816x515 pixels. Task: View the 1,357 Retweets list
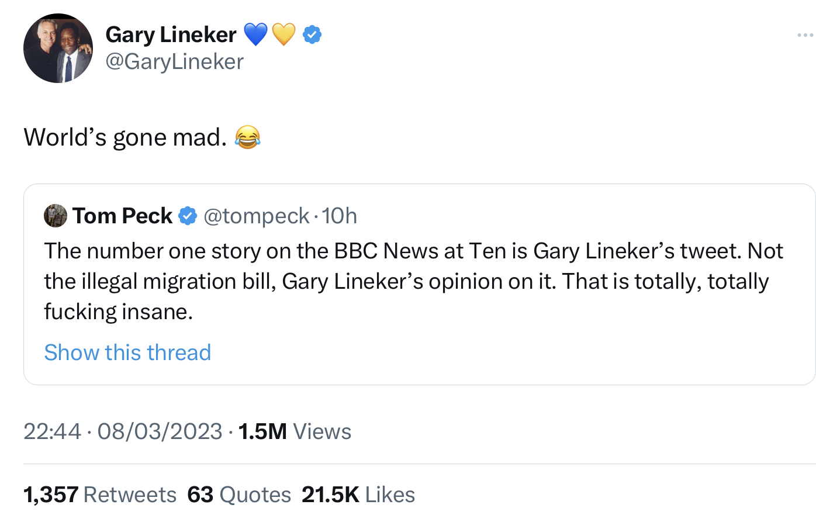pos(99,494)
